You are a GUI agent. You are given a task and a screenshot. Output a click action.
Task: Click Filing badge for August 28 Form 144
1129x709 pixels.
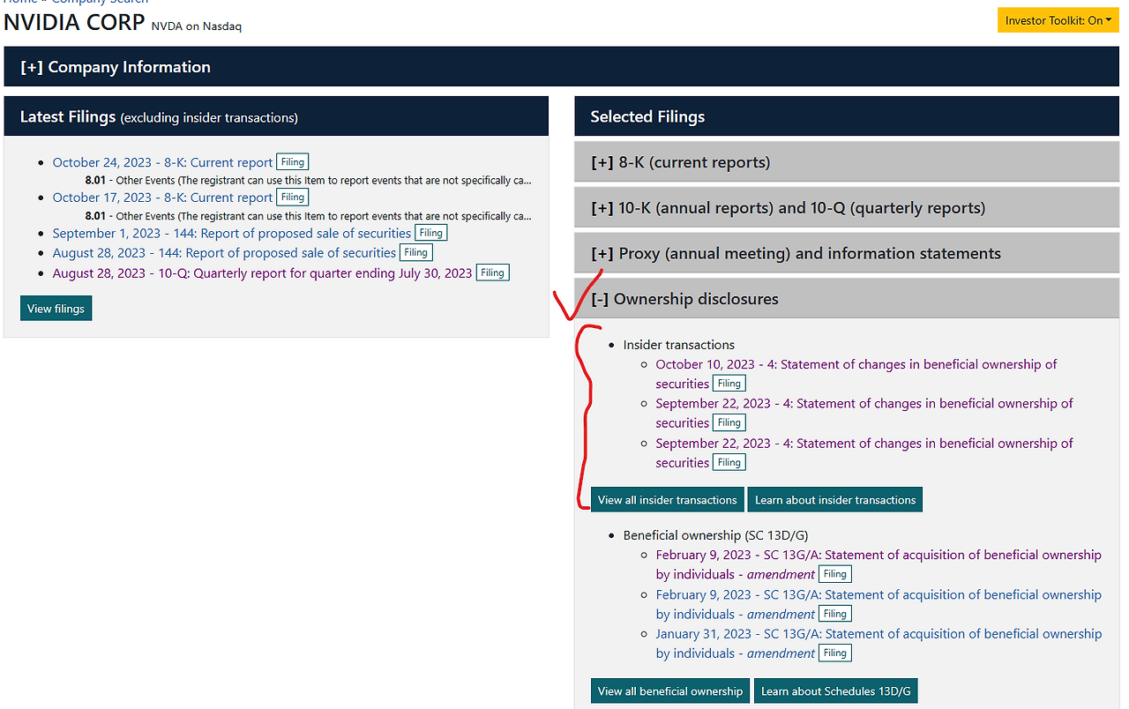point(416,253)
